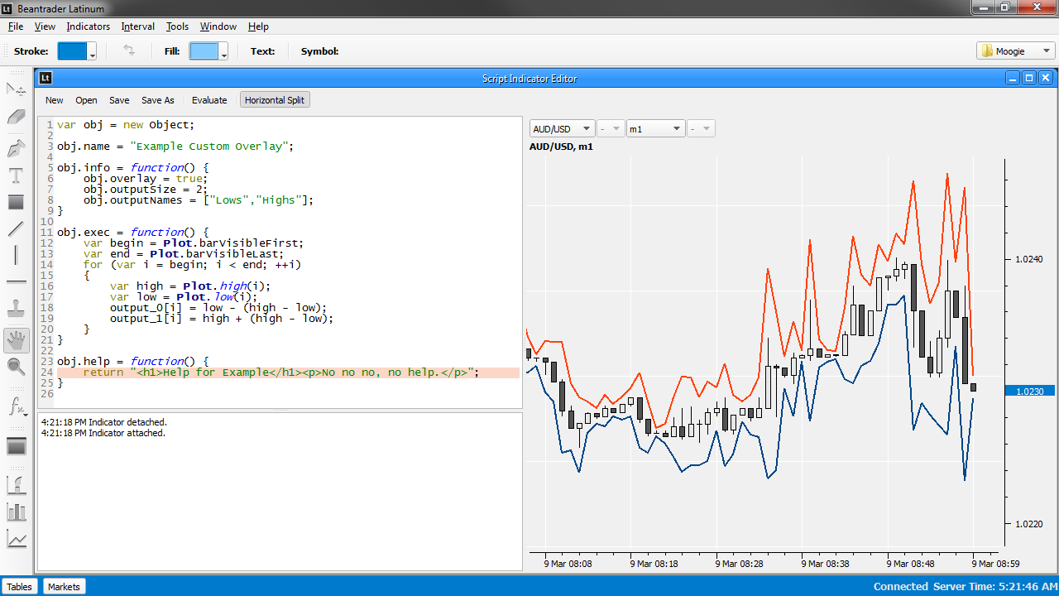Click the Evaluate button
The height and width of the screenshot is (596, 1059).
(209, 100)
